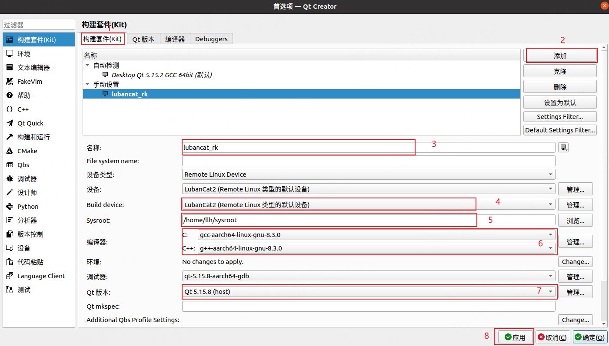Click the 删除 button

click(560, 87)
